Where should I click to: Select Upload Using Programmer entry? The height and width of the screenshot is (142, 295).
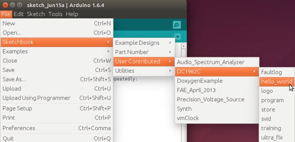point(57,98)
